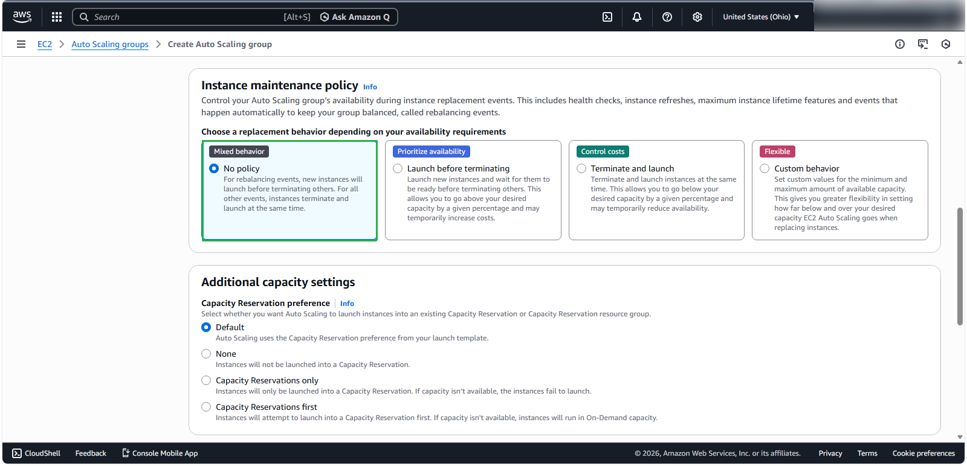Viewport: 967px width, 466px height.
Task: Click the scroll up arrow
Action: (x=960, y=62)
